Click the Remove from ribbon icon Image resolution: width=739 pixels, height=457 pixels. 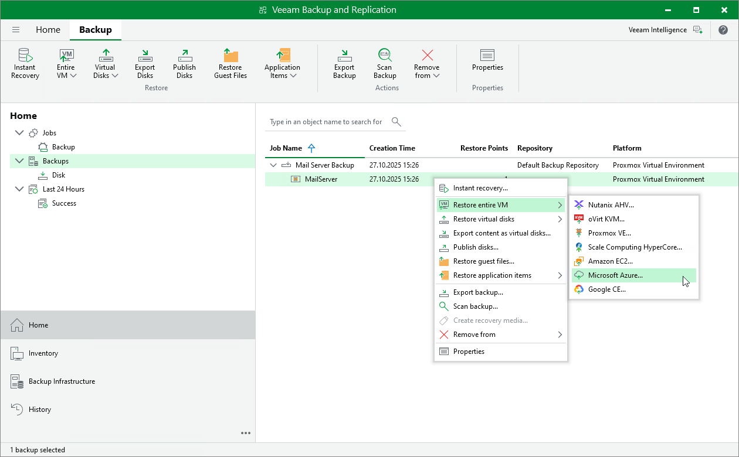(x=426, y=63)
